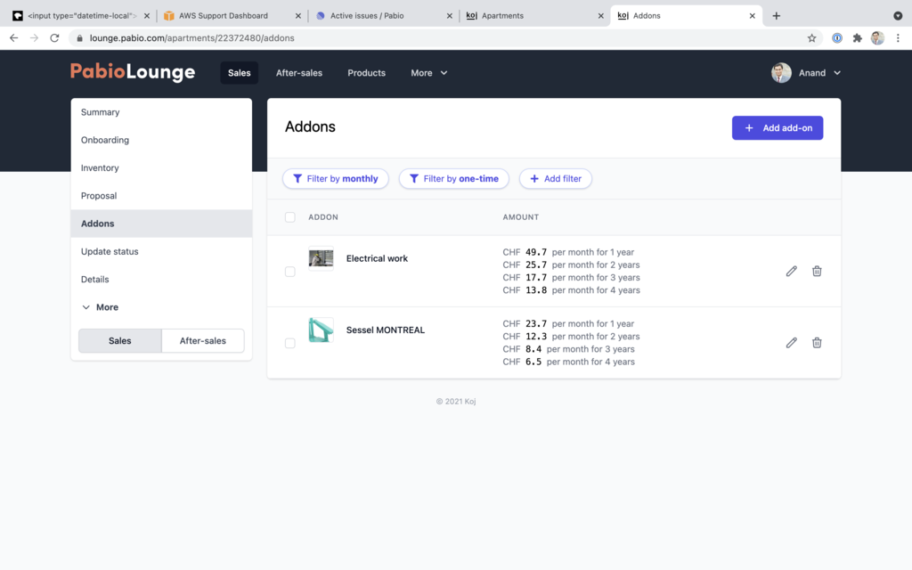
Task: Reload the page with the browser refresh icon
Action: point(54,37)
